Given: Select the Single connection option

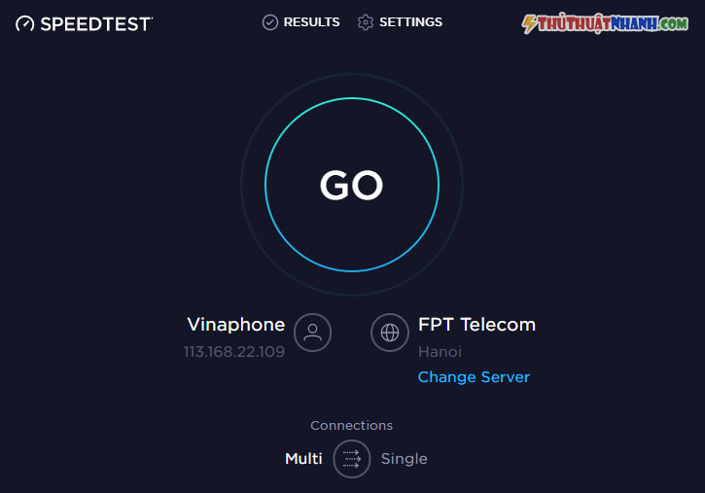Looking at the screenshot, I should (405, 459).
